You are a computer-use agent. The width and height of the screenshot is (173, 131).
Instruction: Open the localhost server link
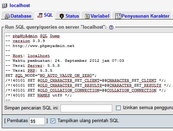point(20,6)
